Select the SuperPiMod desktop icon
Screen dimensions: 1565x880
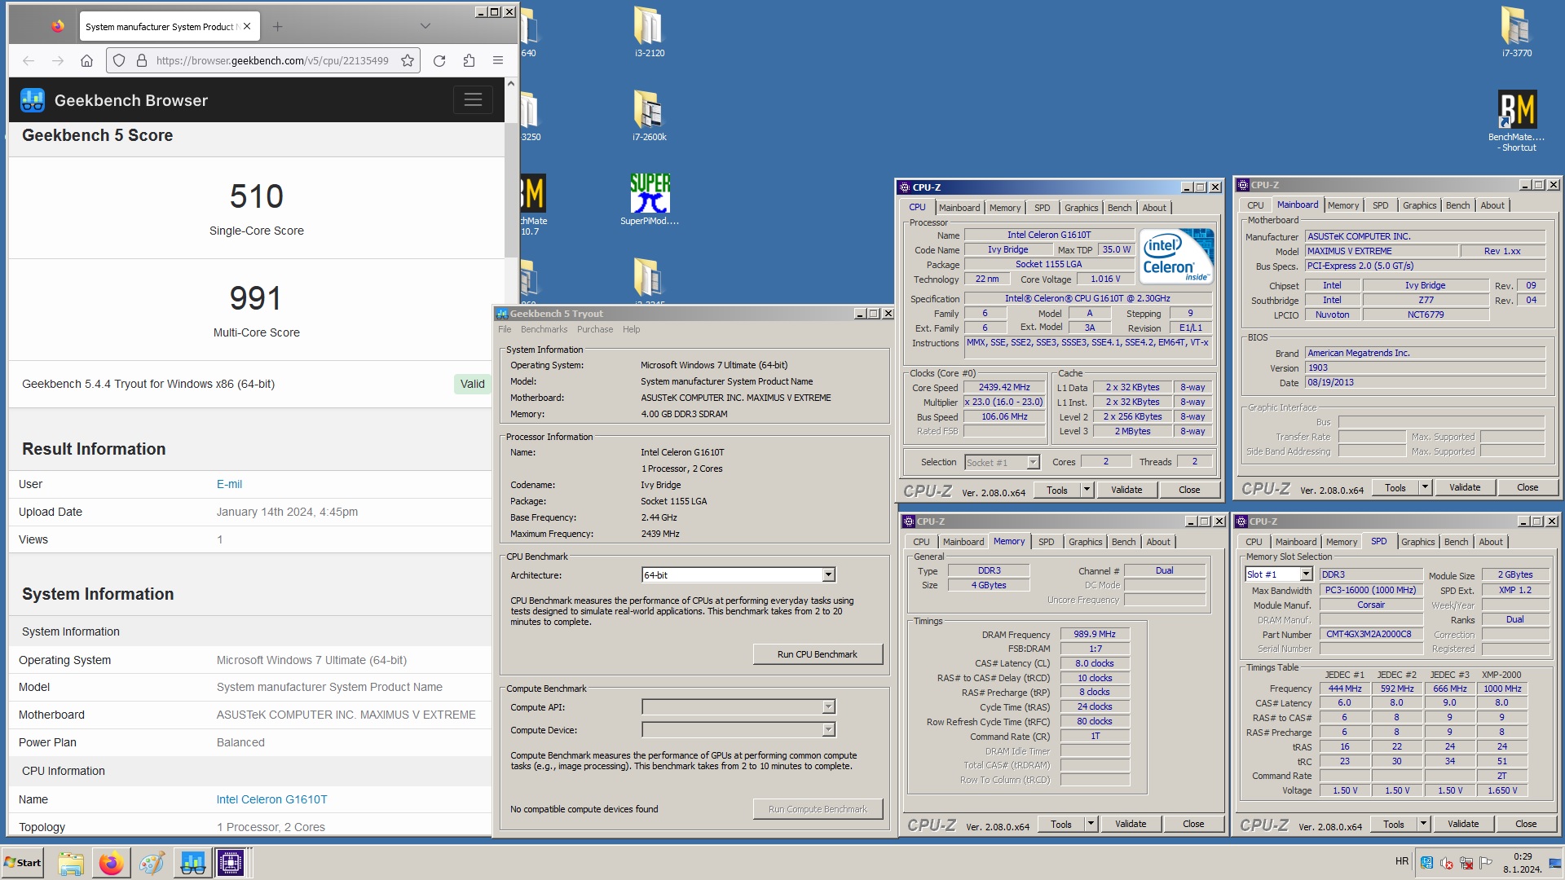pos(650,200)
